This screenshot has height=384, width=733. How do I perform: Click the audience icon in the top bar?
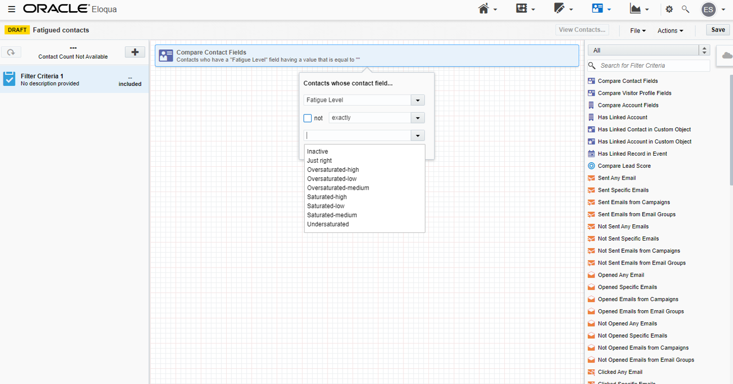[597, 9]
